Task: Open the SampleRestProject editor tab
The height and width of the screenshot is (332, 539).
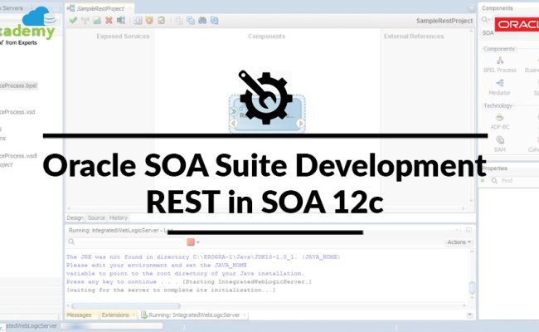Action: 100,8
